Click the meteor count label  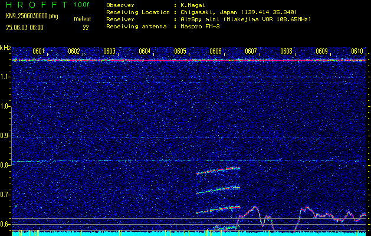click(x=83, y=19)
